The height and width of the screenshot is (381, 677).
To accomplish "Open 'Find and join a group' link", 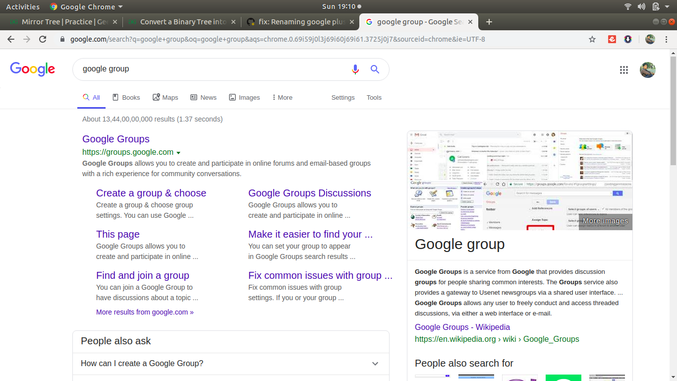I will [143, 275].
